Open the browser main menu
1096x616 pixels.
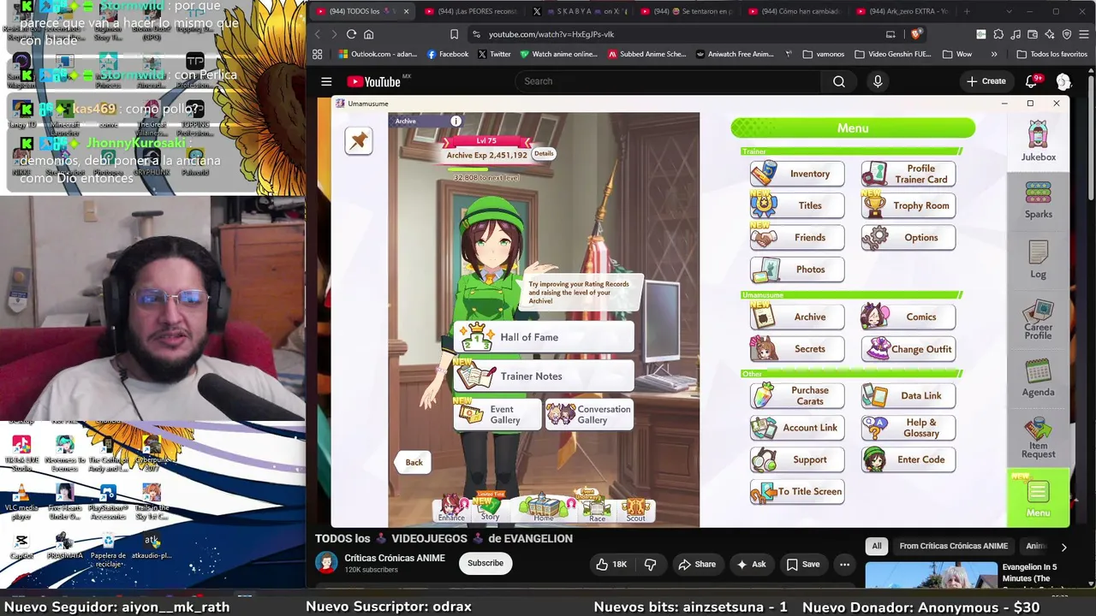[x=1083, y=34]
